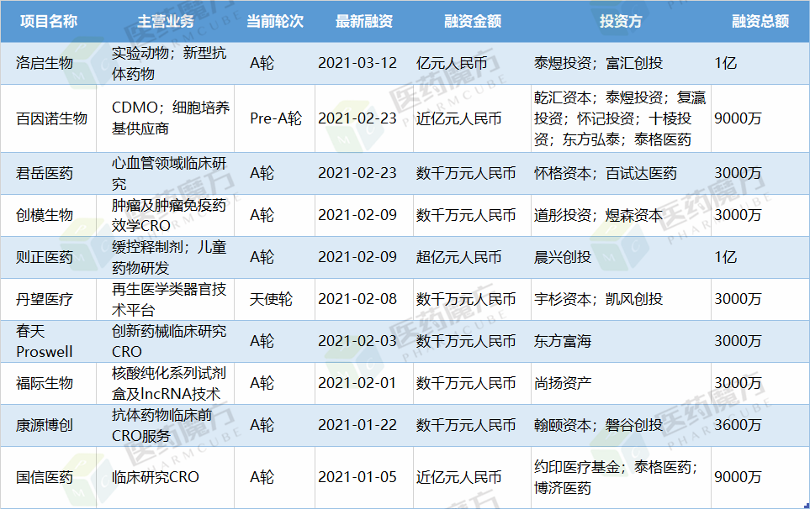Click the 翰颐资本；磐谷创投 investors cell

click(621, 426)
